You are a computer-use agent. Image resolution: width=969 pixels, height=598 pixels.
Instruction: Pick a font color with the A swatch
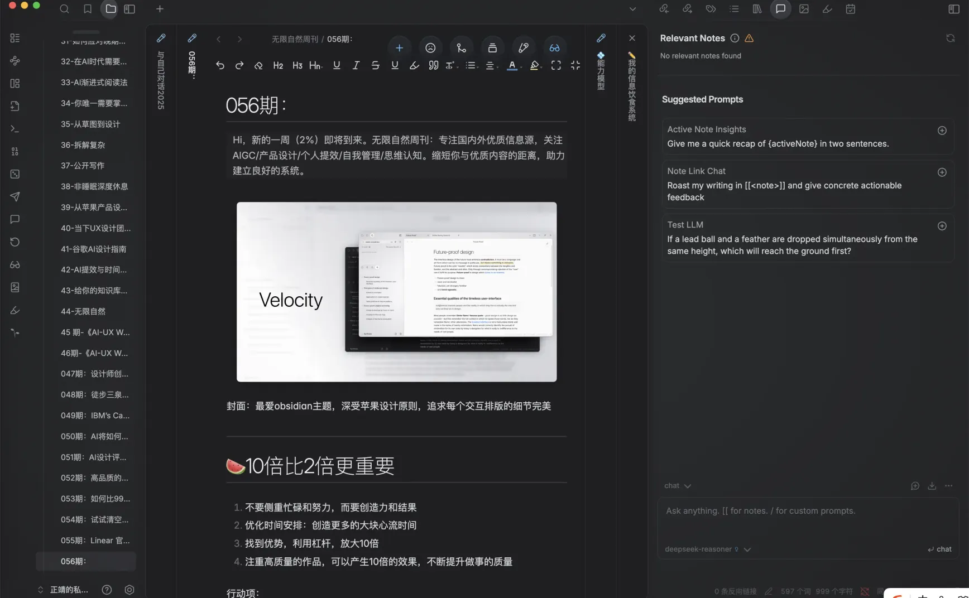point(512,65)
